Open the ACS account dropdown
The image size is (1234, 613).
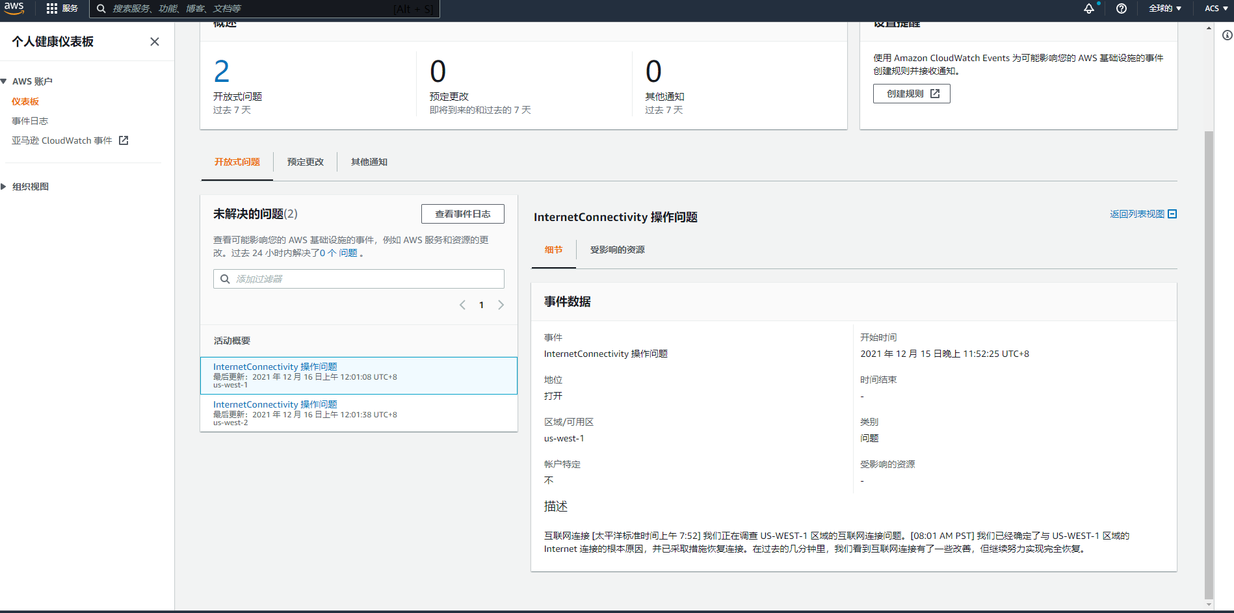tap(1216, 8)
